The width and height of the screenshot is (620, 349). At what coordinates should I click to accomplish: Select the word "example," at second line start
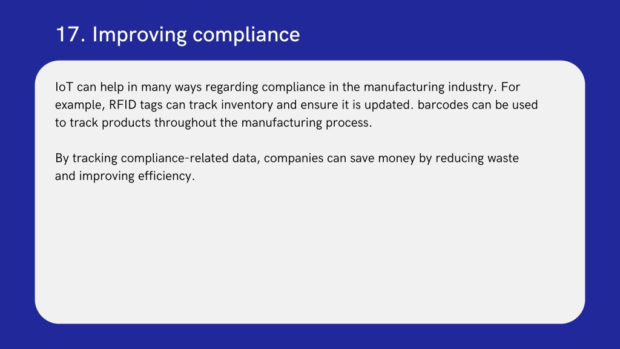coord(80,105)
